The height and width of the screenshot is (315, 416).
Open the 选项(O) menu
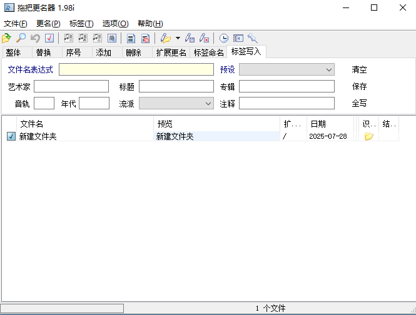(x=115, y=24)
